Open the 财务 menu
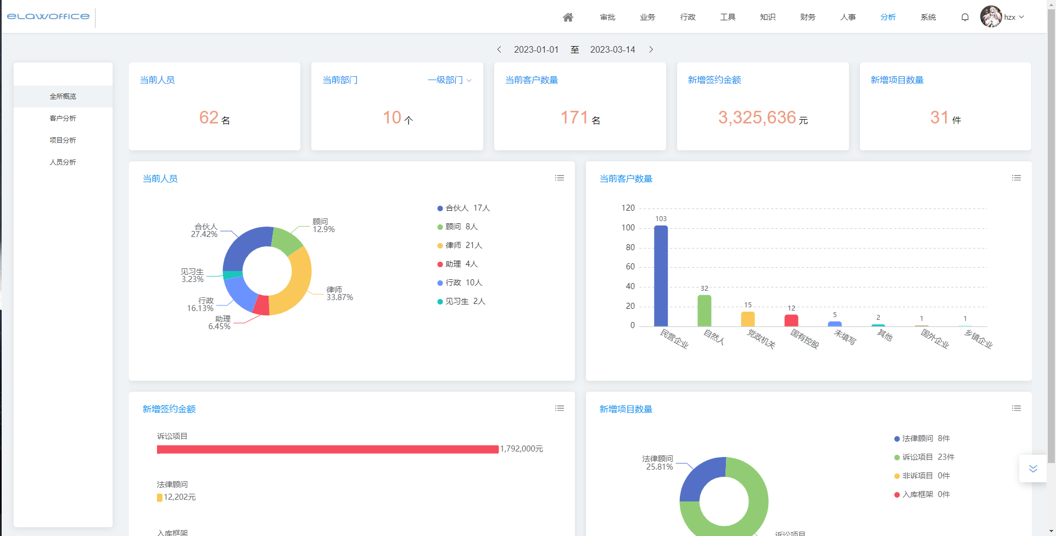 click(x=808, y=17)
